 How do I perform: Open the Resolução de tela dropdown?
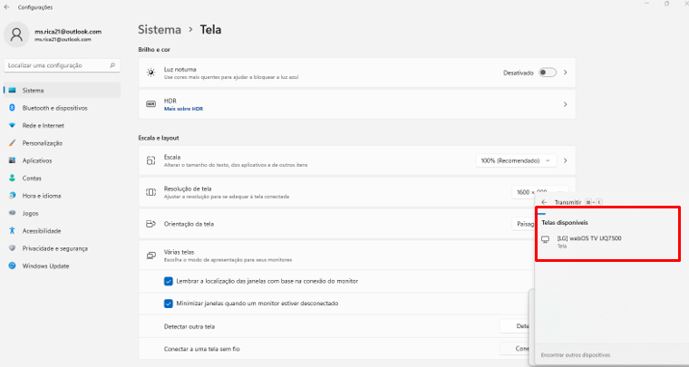540,192
